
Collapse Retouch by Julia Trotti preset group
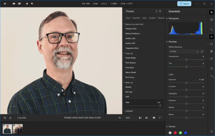click(124, 24)
